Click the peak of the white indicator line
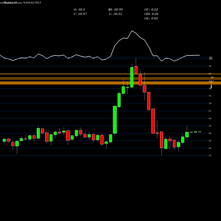Screen dimensions: 221x221 tap(132, 31)
